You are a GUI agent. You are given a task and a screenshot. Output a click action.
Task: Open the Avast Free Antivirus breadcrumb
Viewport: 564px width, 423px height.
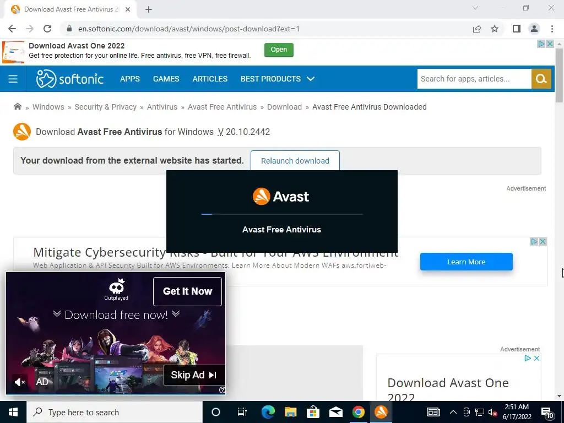click(223, 107)
